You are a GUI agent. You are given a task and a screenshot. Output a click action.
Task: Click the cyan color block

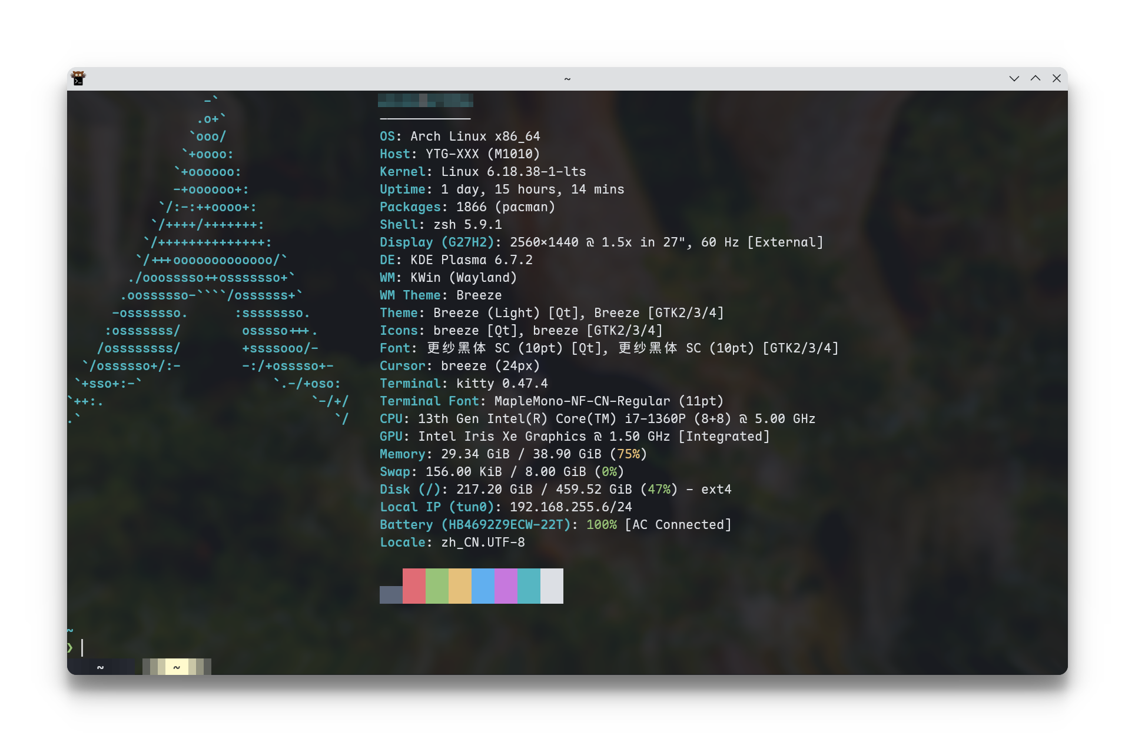click(x=529, y=586)
